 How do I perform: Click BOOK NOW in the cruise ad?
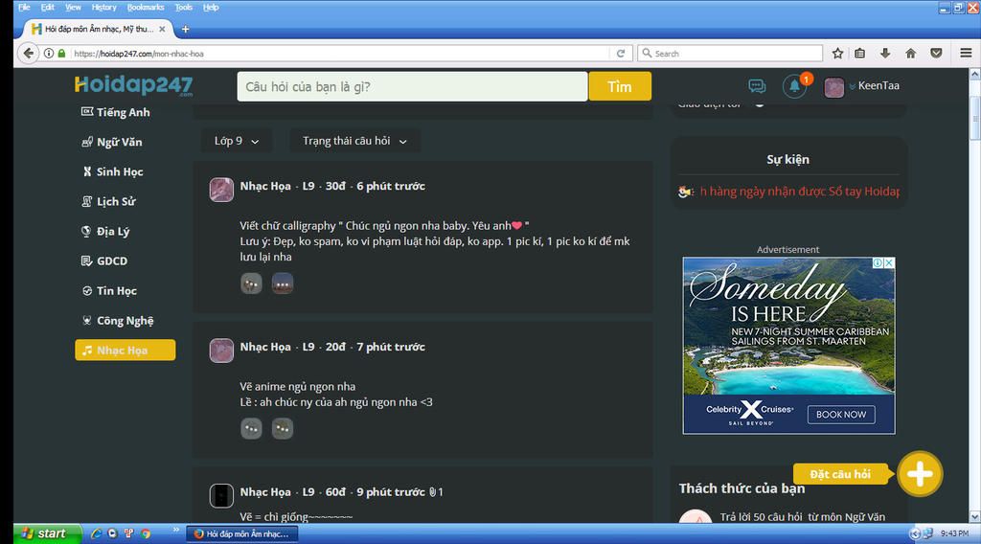pyautogui.click(x=841, y=415)
